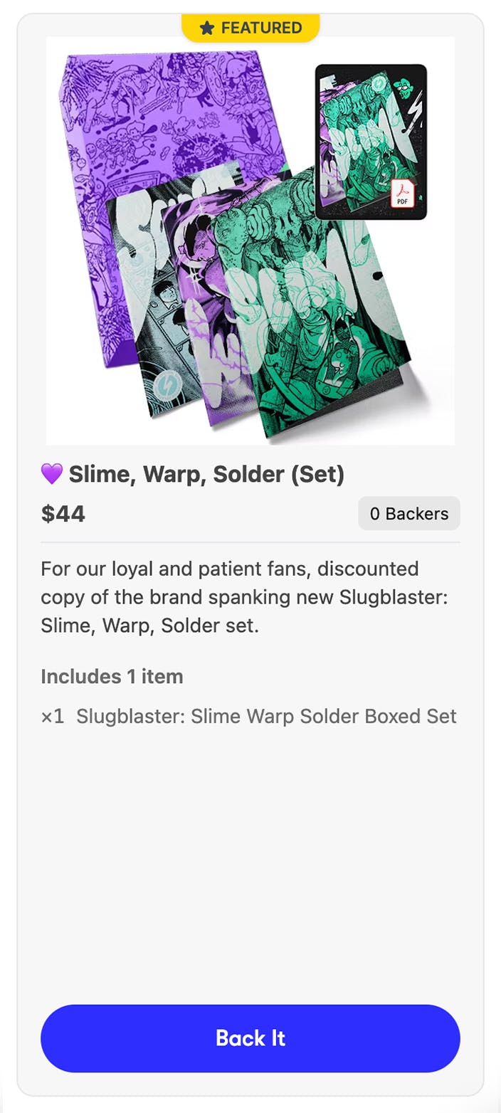Click the $44 price

coord(63,514)
